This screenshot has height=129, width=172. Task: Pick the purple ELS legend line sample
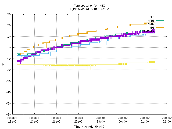[x=160, y=17]
